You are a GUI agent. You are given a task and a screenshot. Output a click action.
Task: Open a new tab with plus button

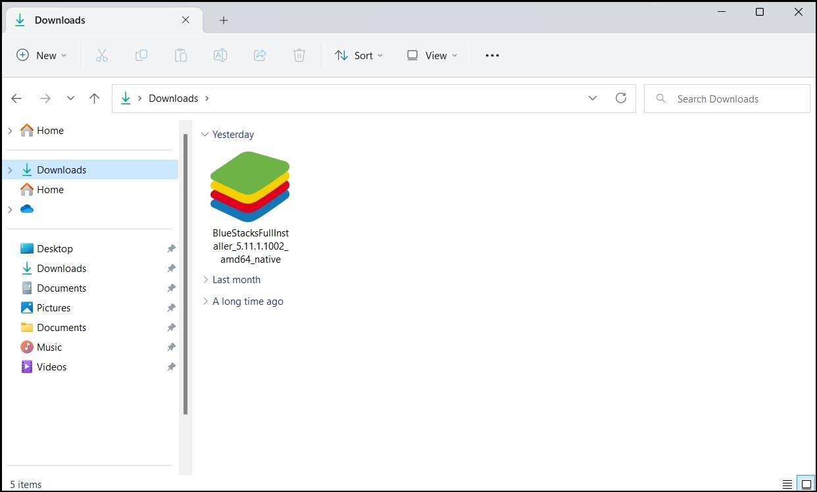224,20
